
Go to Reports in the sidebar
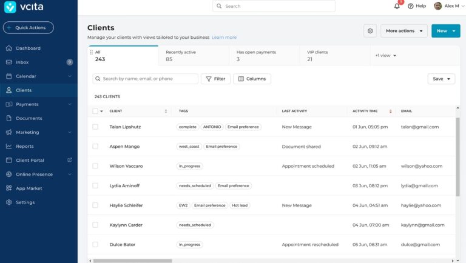(x=25, y=146)
